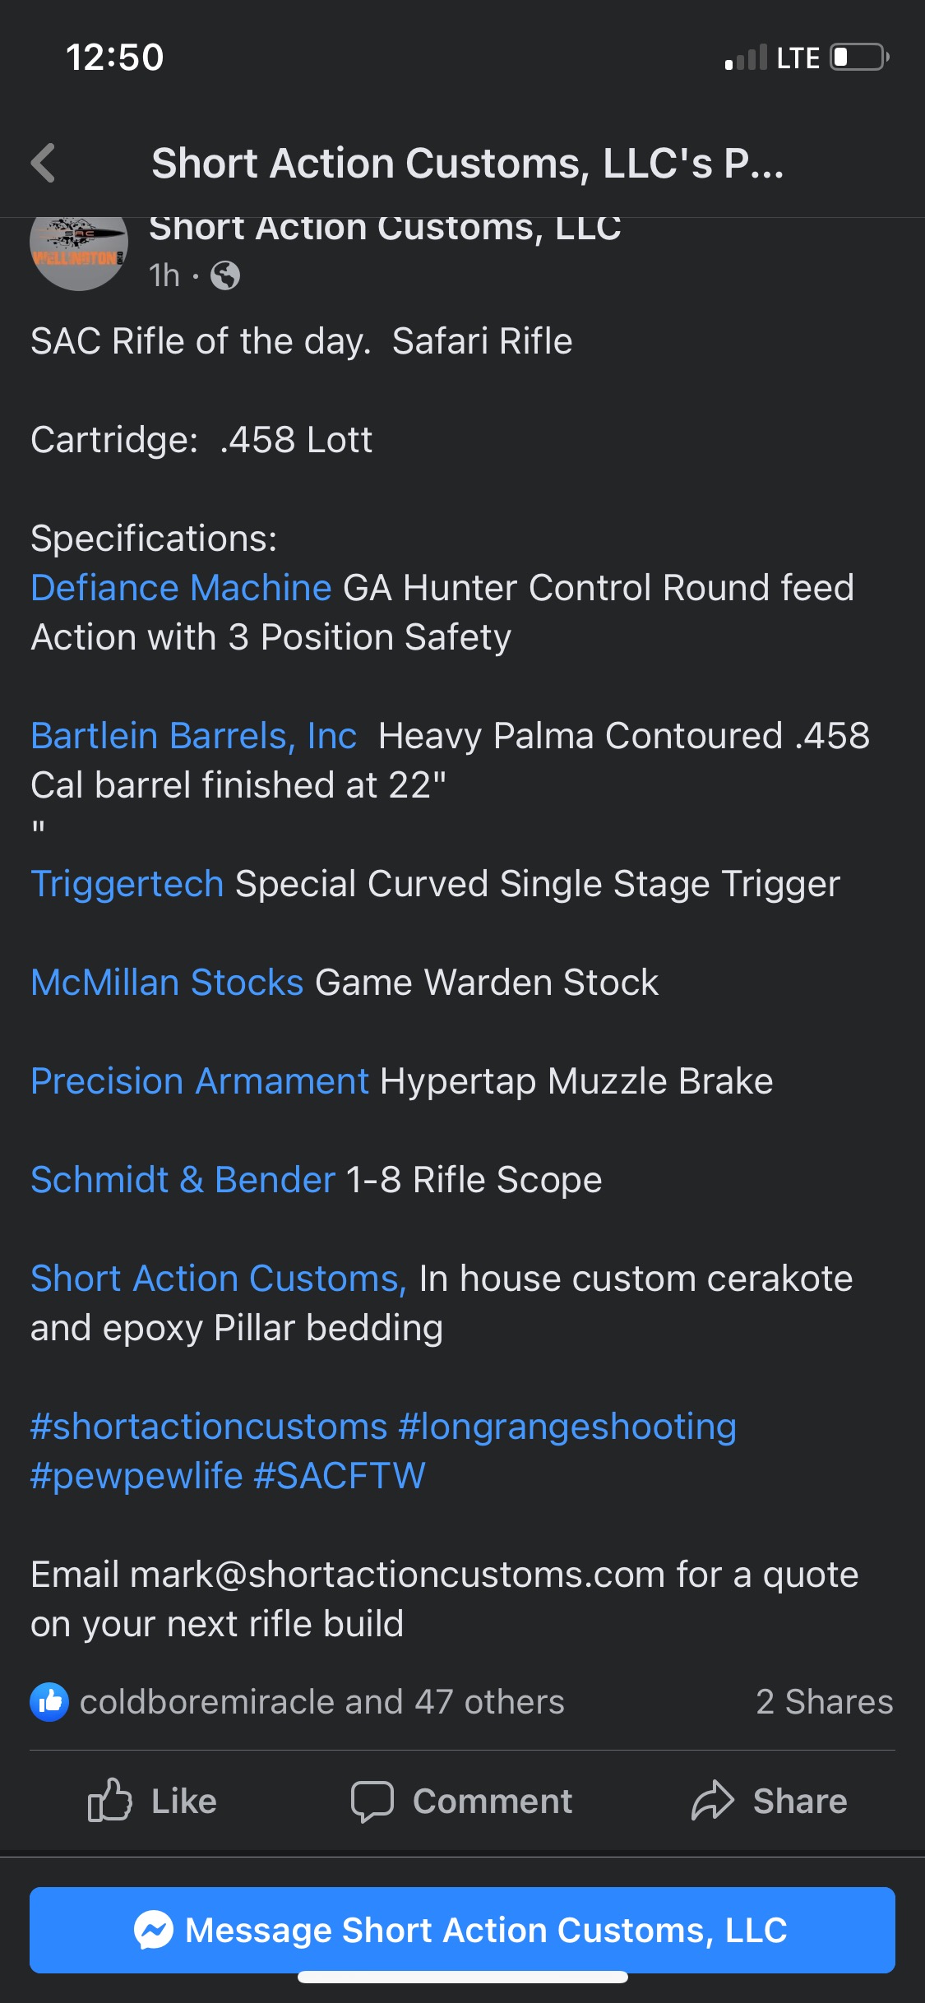Tap the public globe privacy icon

coord(224,276)
